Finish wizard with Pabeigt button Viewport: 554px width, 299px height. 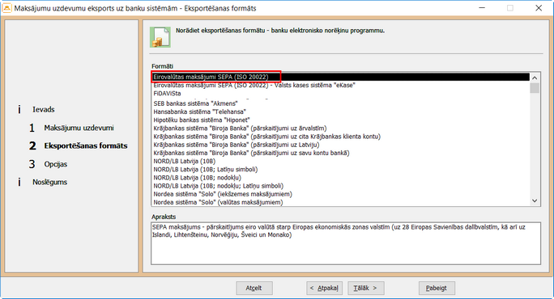(437, 288)
